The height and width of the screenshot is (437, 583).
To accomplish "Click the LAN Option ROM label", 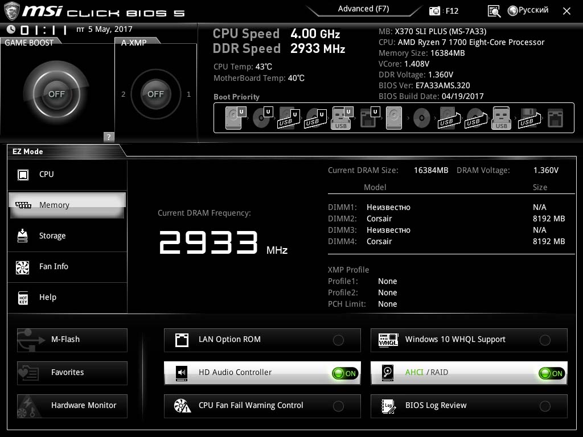I will pos(229,339).
